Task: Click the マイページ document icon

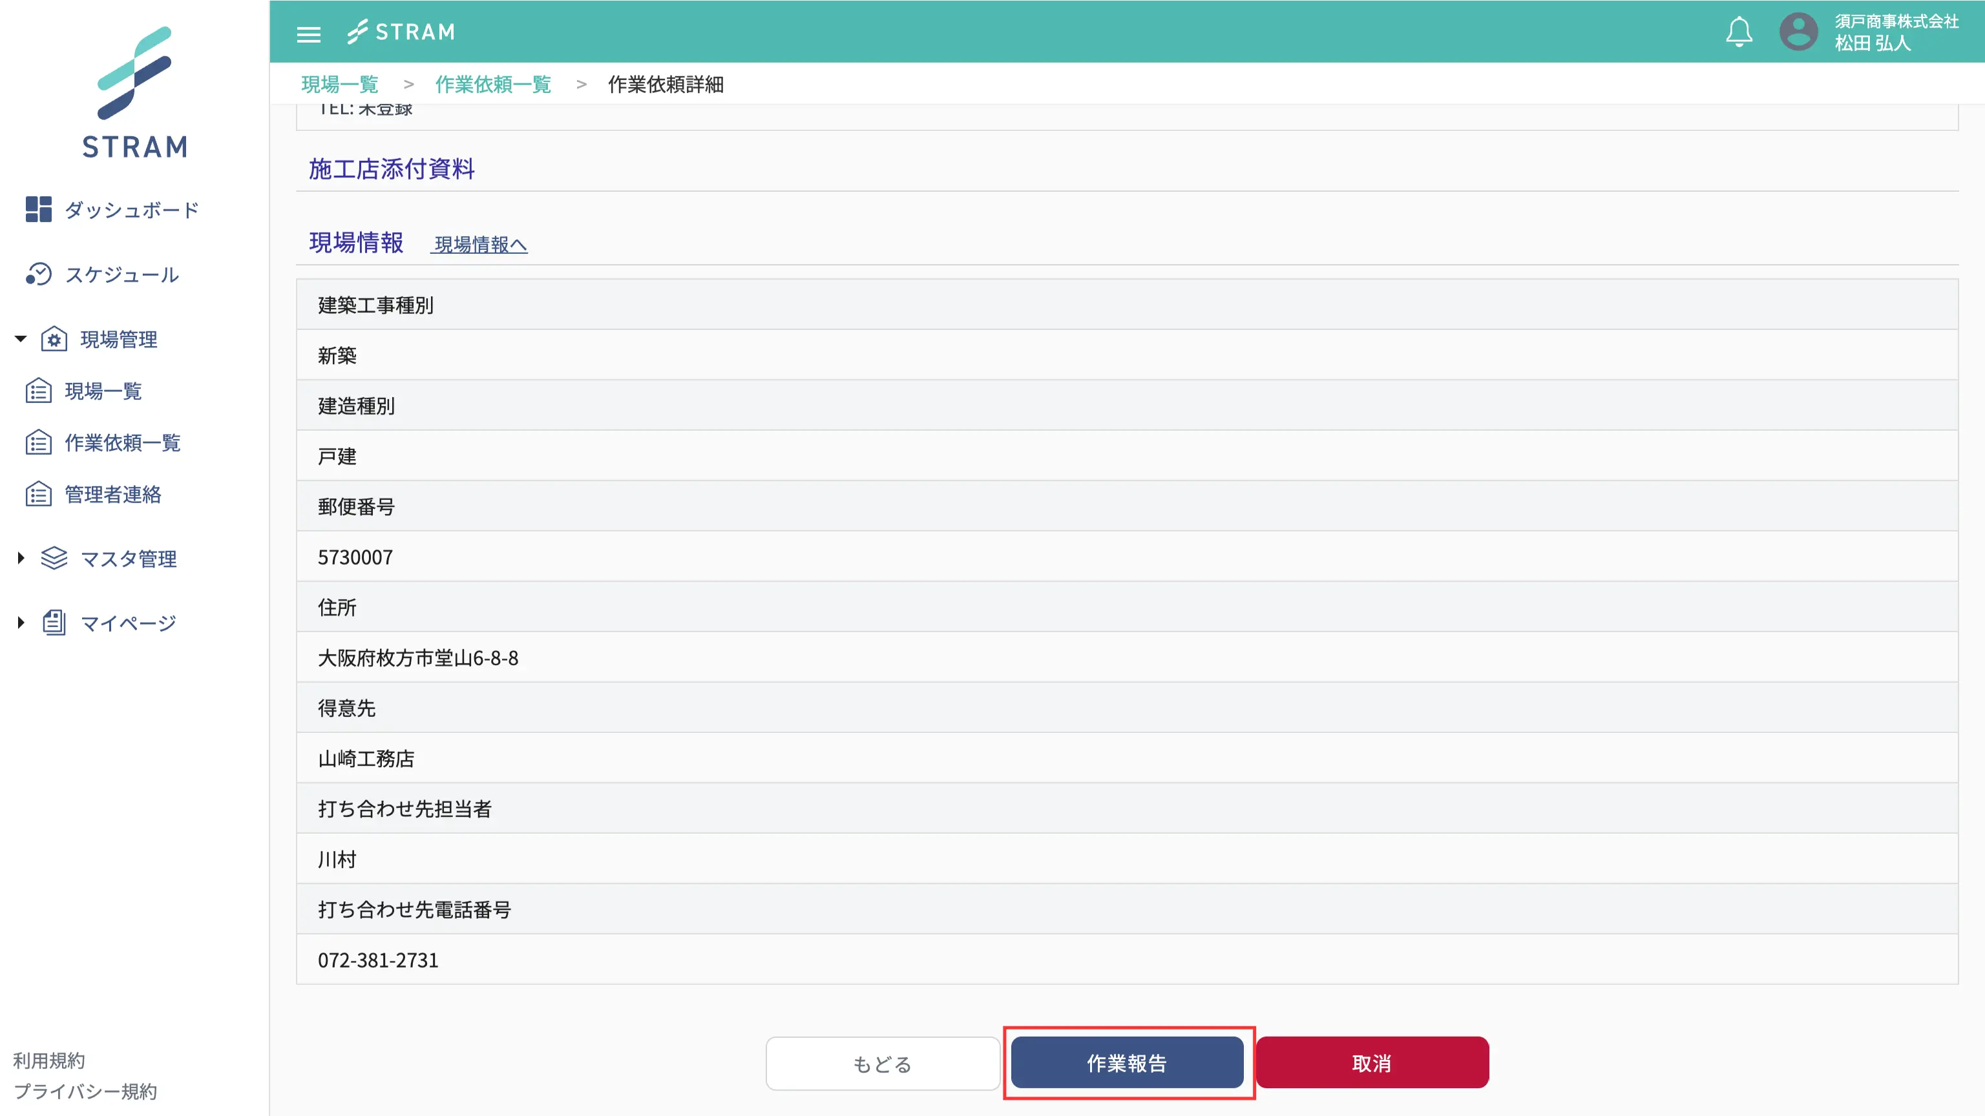Action: click(54, 623)
